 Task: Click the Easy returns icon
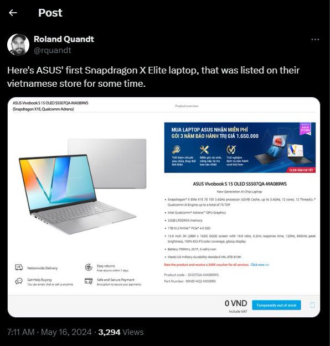pos(89,267)
